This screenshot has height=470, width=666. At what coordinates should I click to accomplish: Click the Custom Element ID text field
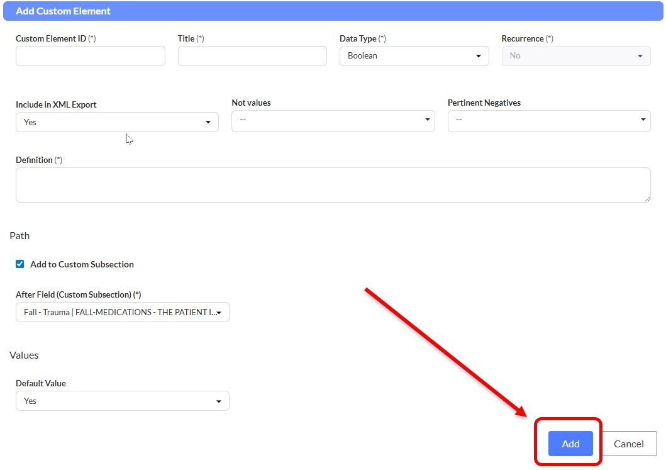(90, 56)
